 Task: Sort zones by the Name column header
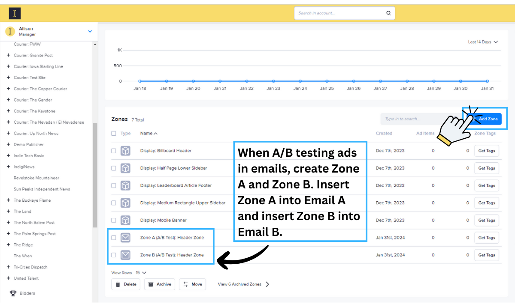(148, 133)
